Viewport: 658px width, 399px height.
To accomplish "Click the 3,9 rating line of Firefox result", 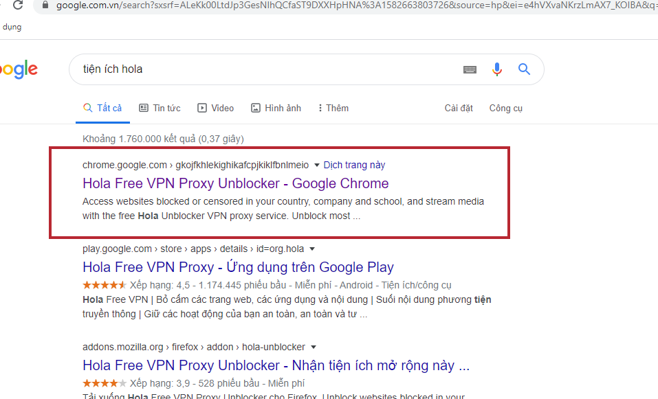I will [x=193, y=383].
